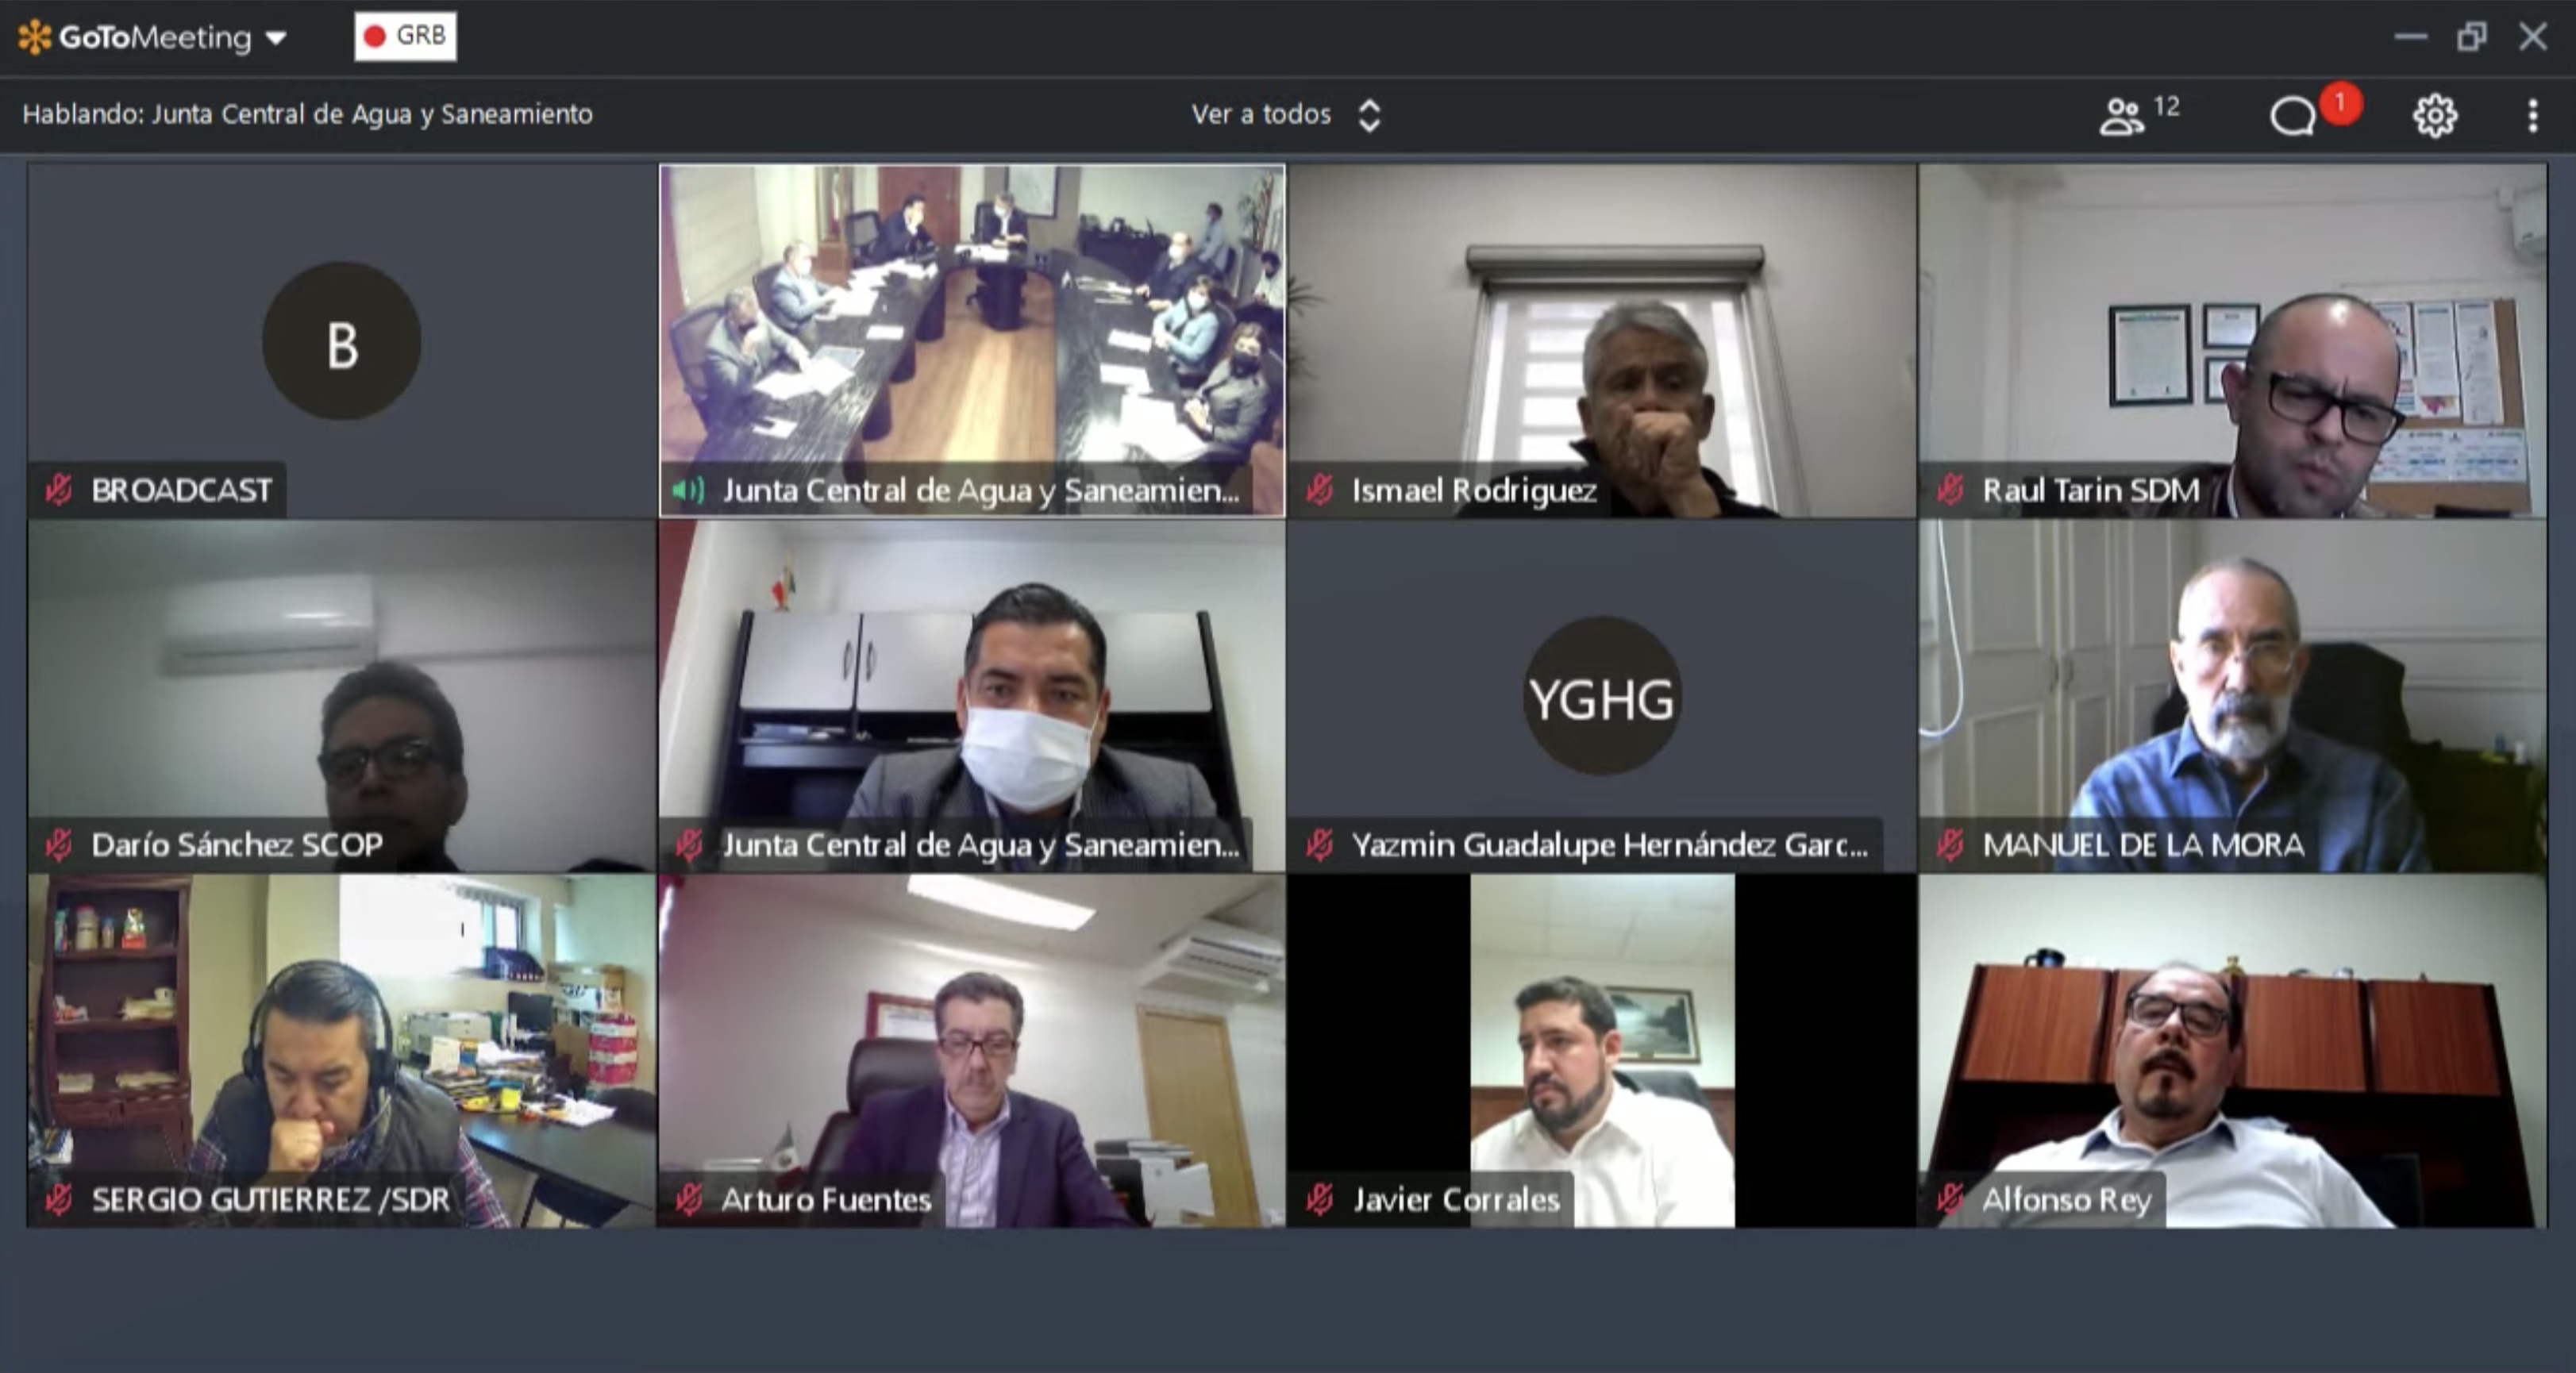Click the Raul Tarin SDM name label
Image resolution: width=2576 pixels, height=1373 pixels.
pyautogui.click(x=2091, y=490)
